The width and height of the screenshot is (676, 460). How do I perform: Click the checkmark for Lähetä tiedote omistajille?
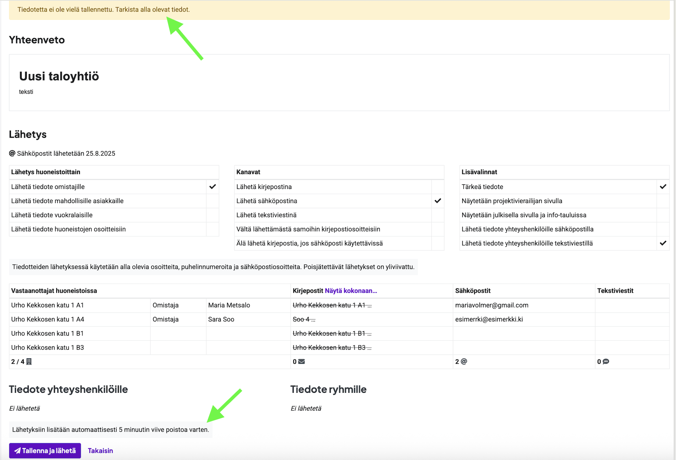[213, 187]
